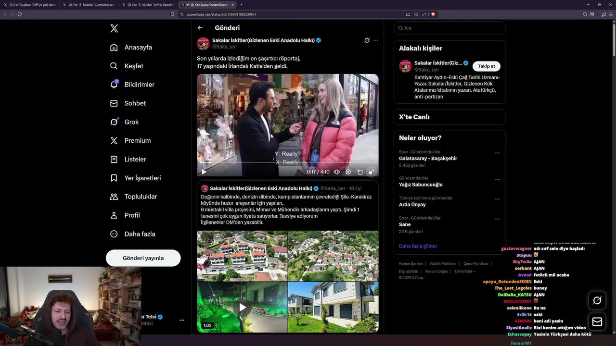The width and height of the screenshot is (616, 346).
Task: Go to X home via the X logo
Action: click(114, 28)
